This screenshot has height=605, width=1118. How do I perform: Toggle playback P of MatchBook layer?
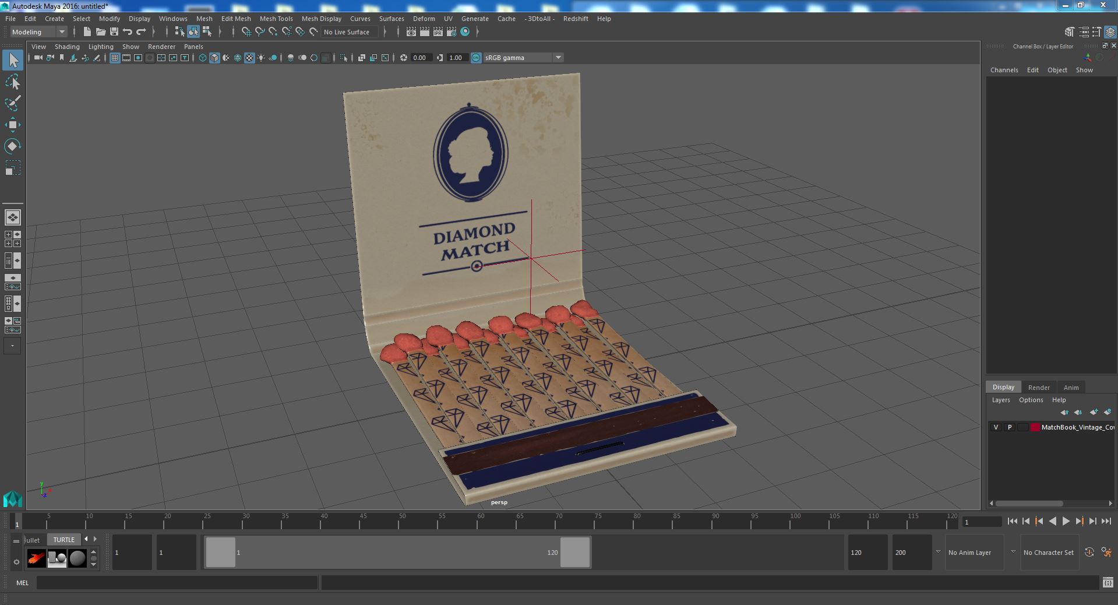point(1010,427)
